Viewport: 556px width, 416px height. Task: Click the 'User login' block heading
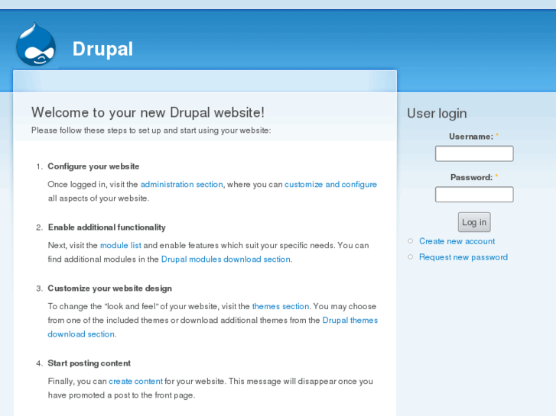[x=437, y=113]
